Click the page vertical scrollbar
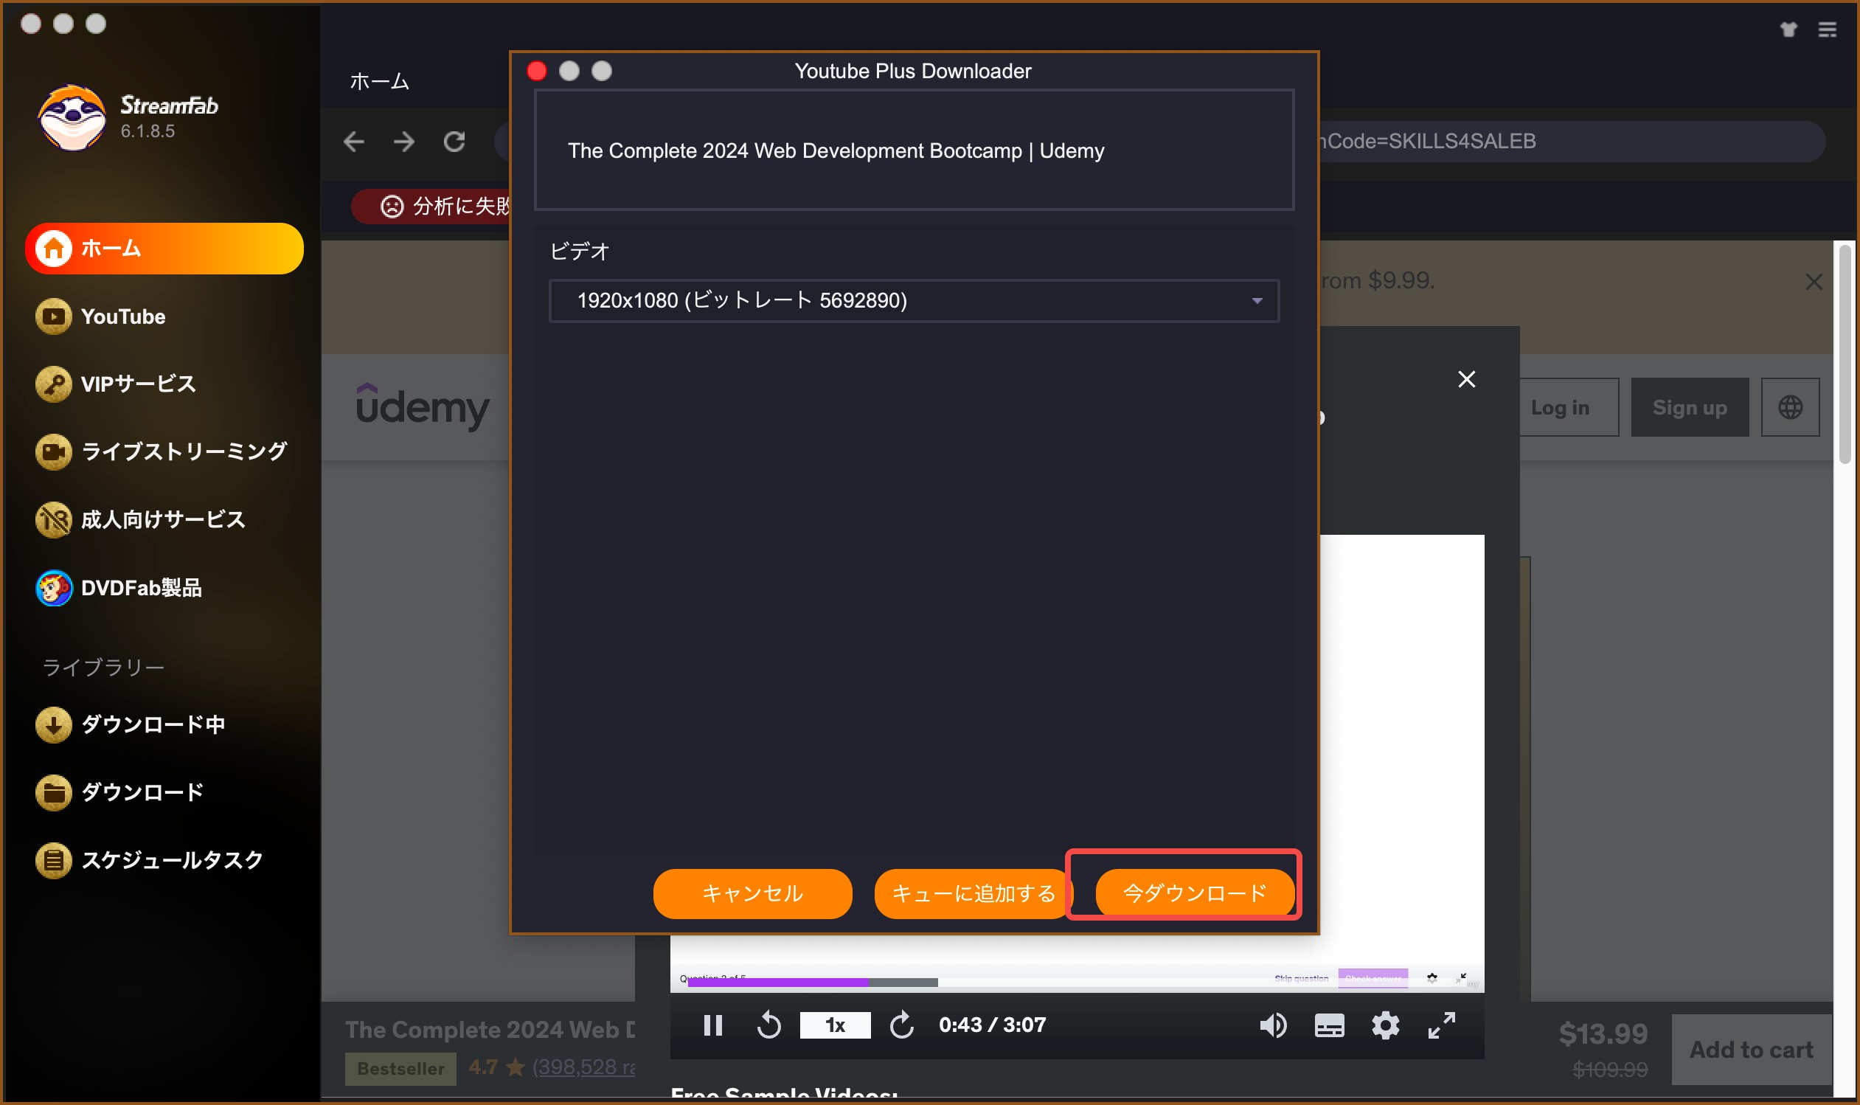Screen dimensions: 1860x1105 coord(1845,354)
